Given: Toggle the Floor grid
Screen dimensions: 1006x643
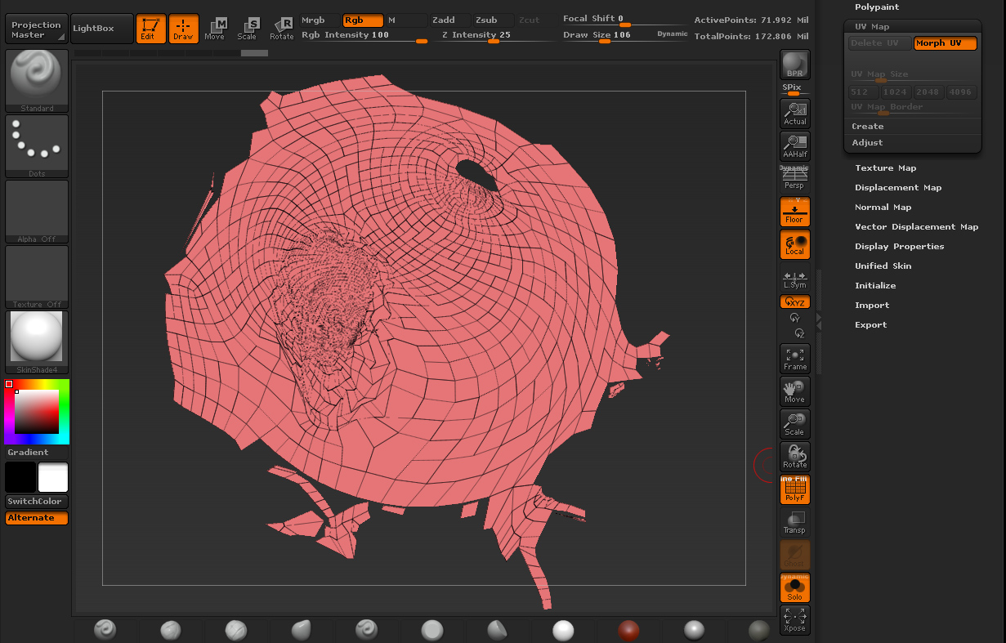Looking at the screenshot, I should click(x=795, y=212).
